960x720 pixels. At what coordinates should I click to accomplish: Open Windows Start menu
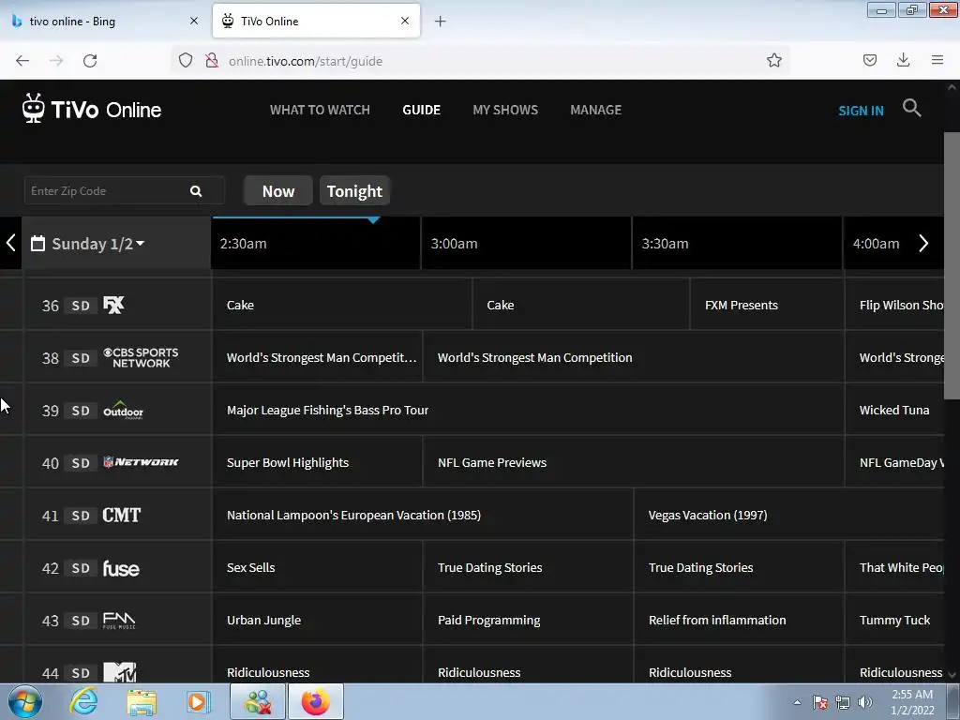(x=25, y=701)
